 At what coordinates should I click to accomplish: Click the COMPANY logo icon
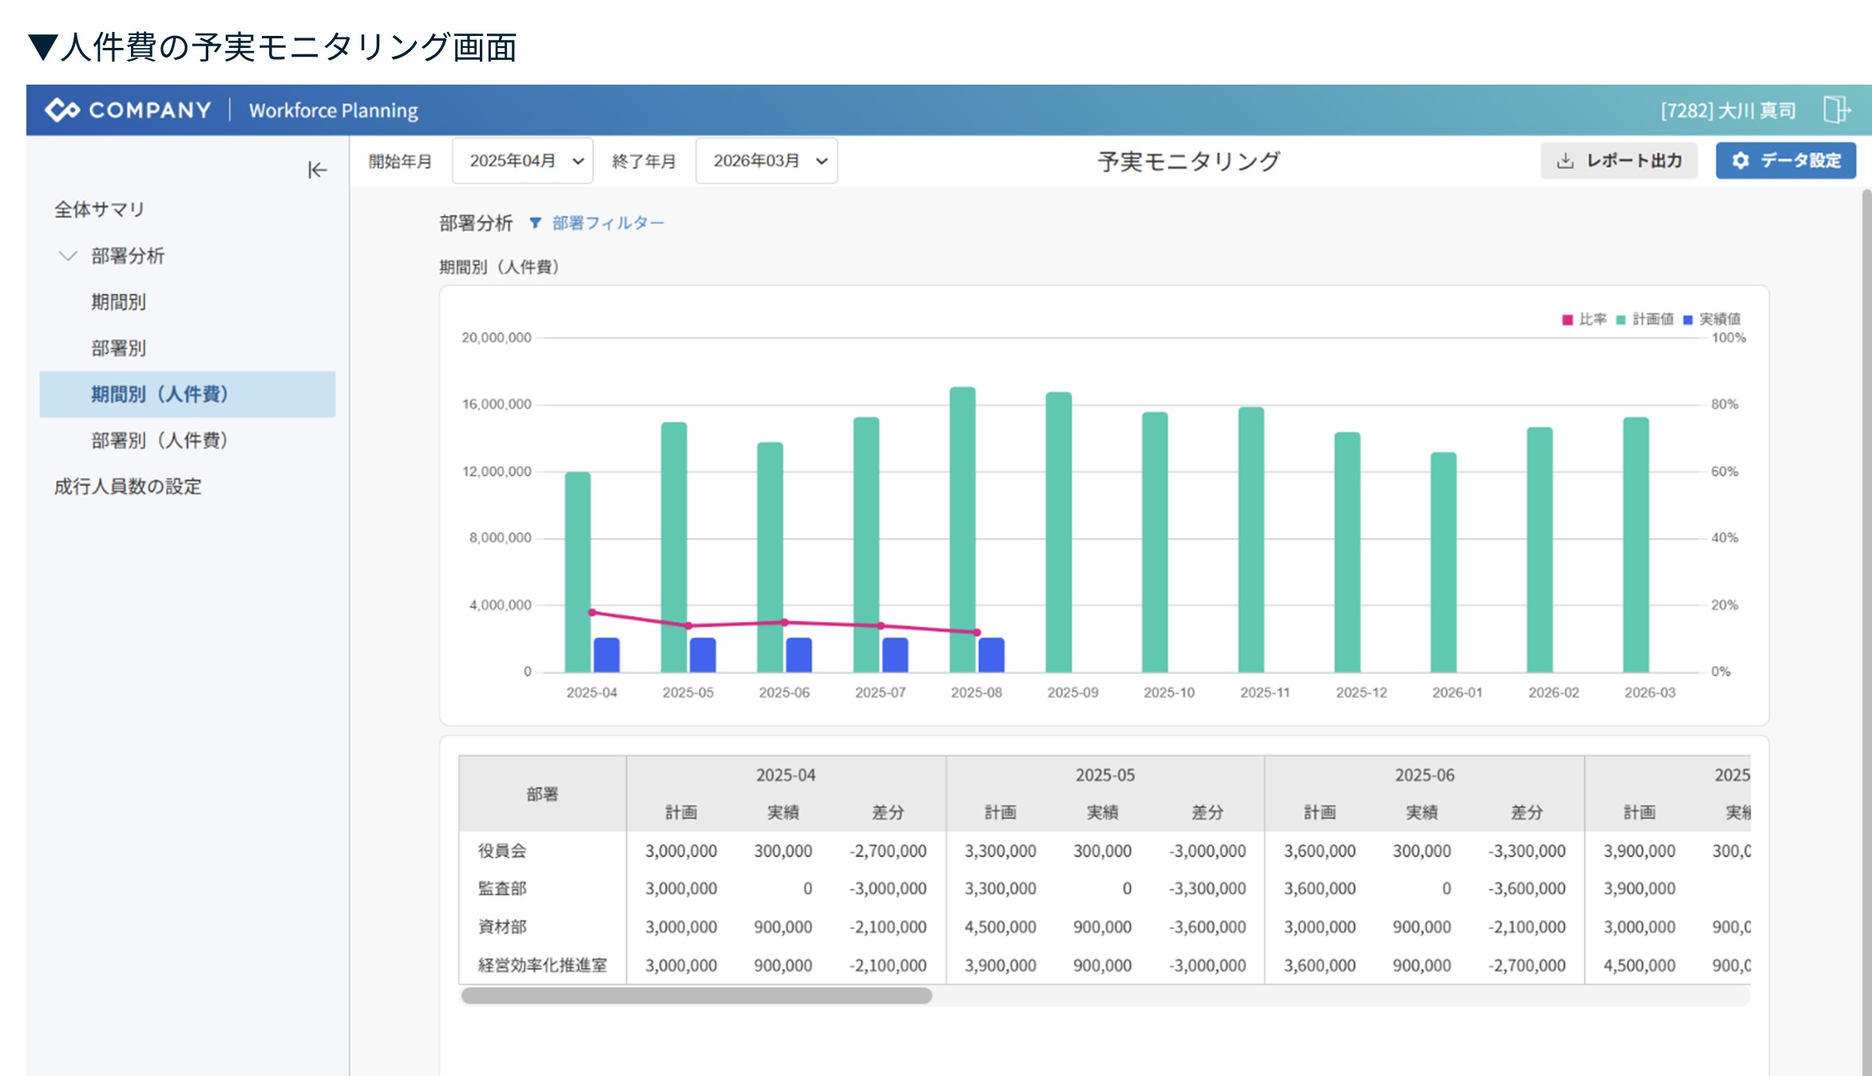coord(62,110)
